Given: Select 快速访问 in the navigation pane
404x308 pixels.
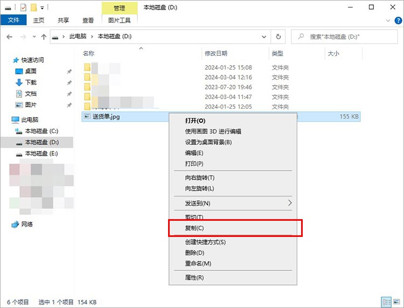Looking at the screenshot, I should (x=32, y=60).
